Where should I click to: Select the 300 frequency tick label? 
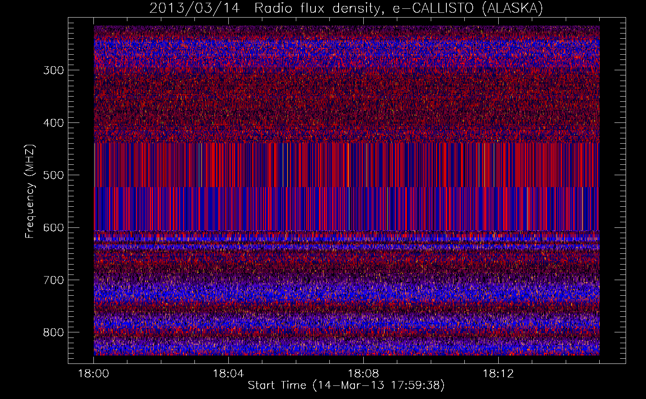pyautogui.click(x=54, y=70)
